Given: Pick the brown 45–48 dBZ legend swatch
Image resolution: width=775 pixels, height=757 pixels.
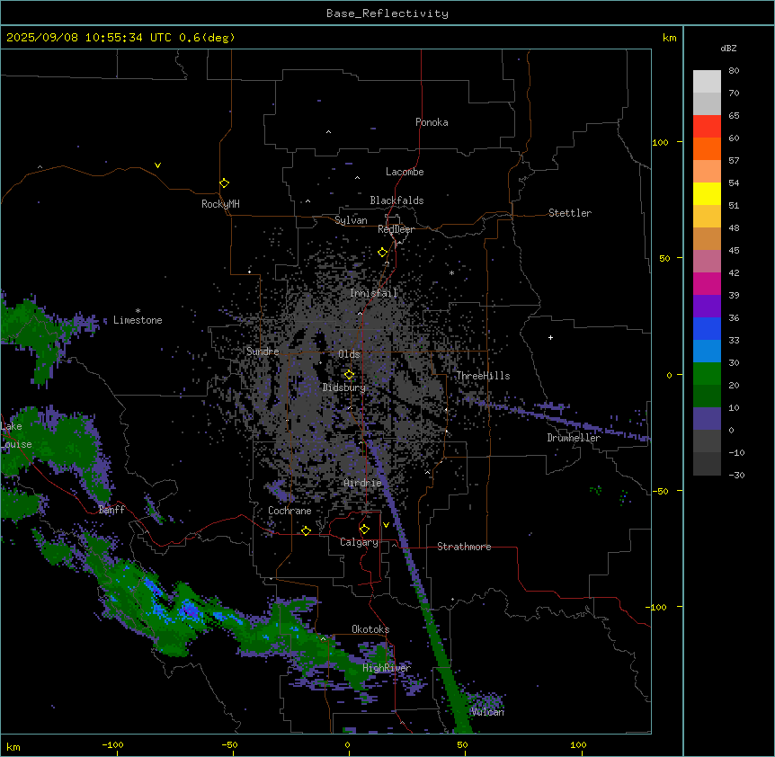Looking at the screenshot, I should tap(707, 238).
